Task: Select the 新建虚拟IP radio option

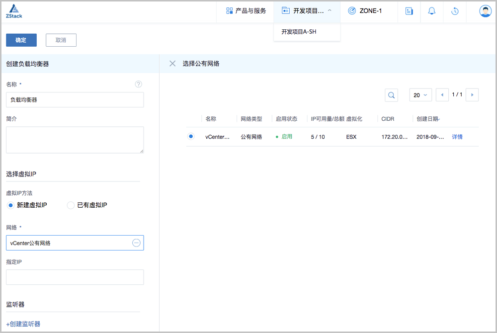Action: 10,205
